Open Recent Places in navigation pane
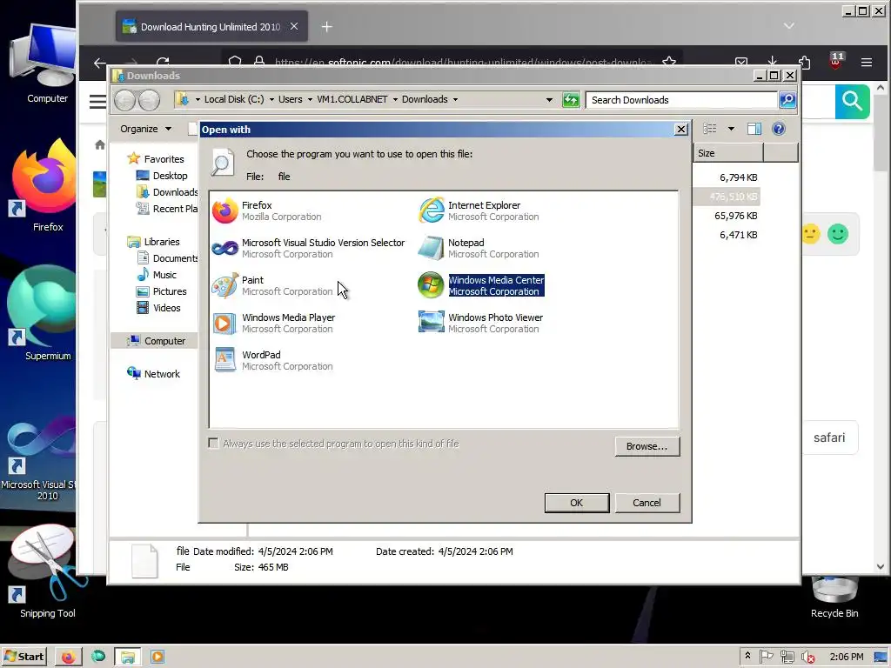The width and height of the screenshot is (891, 668). click(x=167, y=209)
